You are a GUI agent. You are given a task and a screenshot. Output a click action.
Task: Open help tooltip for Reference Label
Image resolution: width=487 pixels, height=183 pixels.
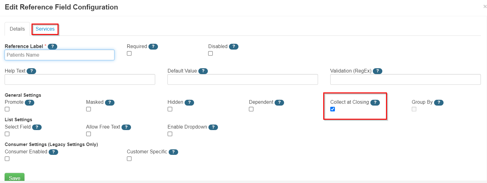[x=52, y=46]
